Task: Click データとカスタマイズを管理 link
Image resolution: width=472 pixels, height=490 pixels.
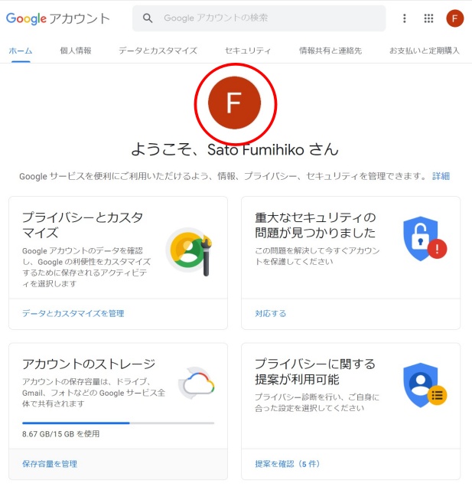Action: [x=73, y=313]
